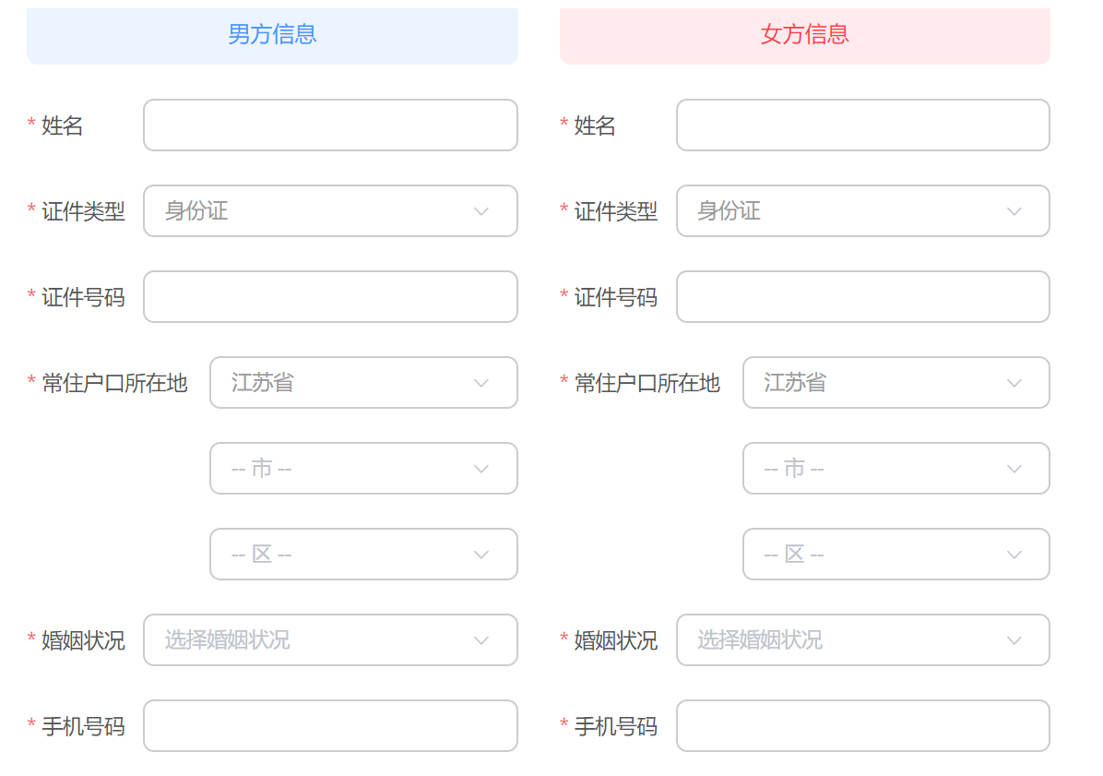The height and width of the screenshot is (776, 1103).
Task: Click the male party name input field
Action: pyautogui.click(x=330, y=125)
